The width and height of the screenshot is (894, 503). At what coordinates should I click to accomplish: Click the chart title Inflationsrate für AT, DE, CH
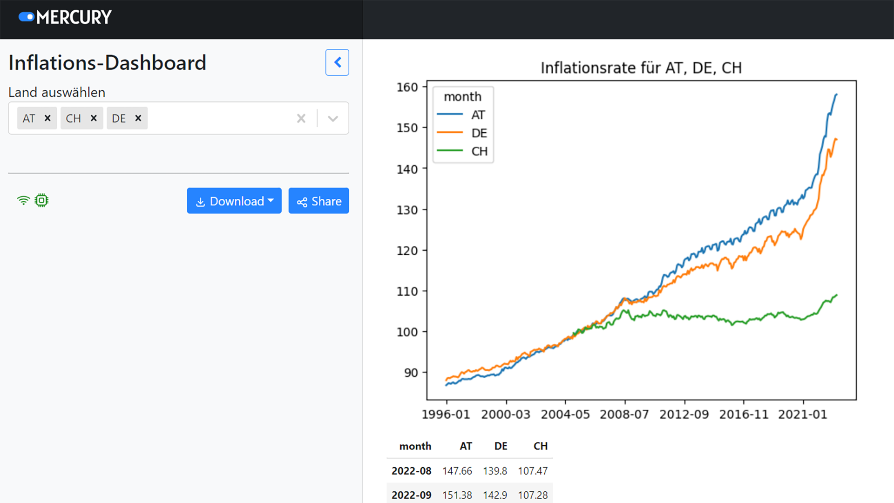click(x=641, y=68)
